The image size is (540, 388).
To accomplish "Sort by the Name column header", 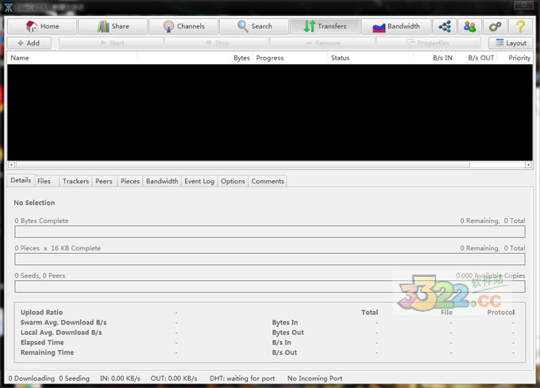I will (x=72, y=58).
